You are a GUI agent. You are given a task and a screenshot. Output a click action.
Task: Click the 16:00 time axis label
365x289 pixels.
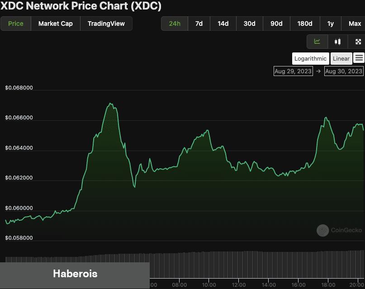click(x=298, y=285)
